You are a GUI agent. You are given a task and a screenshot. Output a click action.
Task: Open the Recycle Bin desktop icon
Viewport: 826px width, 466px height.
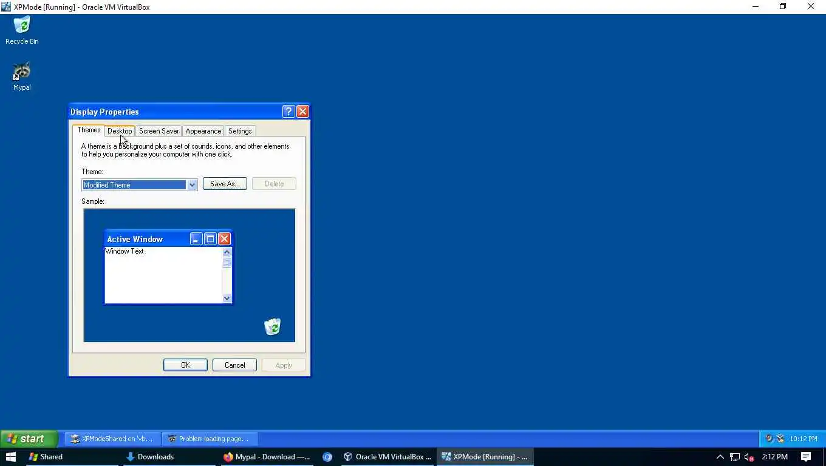pyautogui.click(x=22, y=30)
